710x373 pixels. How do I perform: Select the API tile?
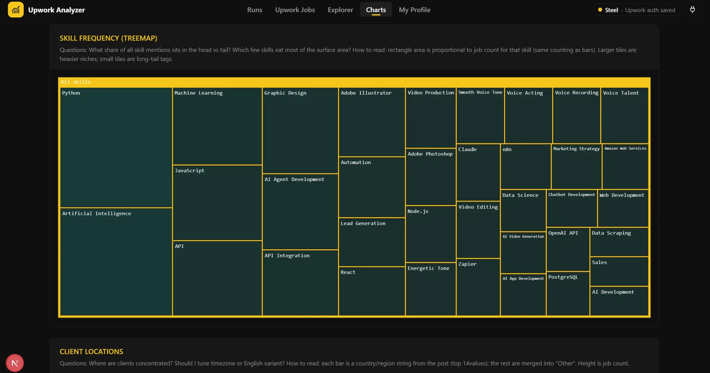point(217,279)
